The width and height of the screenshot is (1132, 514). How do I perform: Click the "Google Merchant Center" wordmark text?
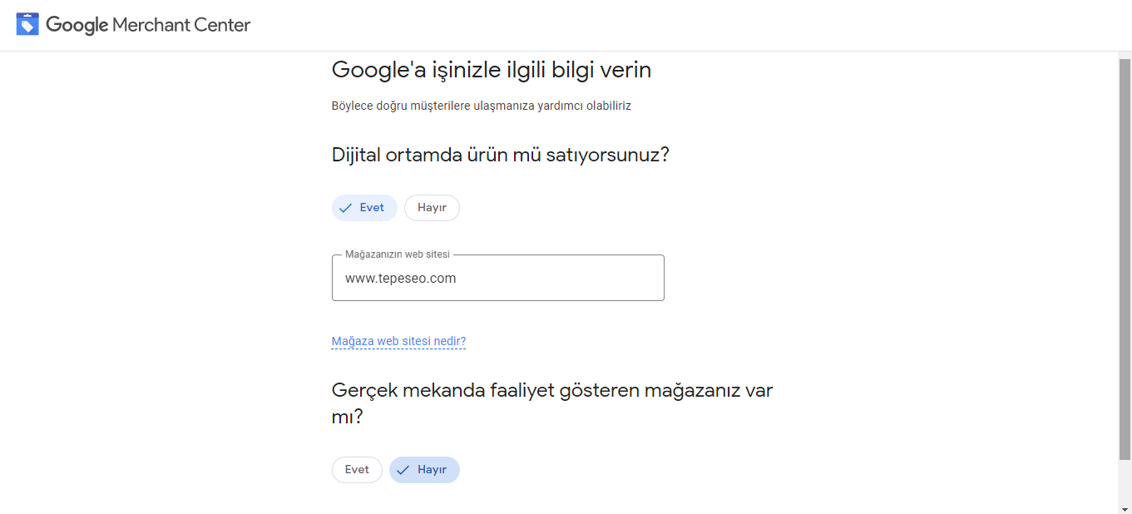click(148, 25)
